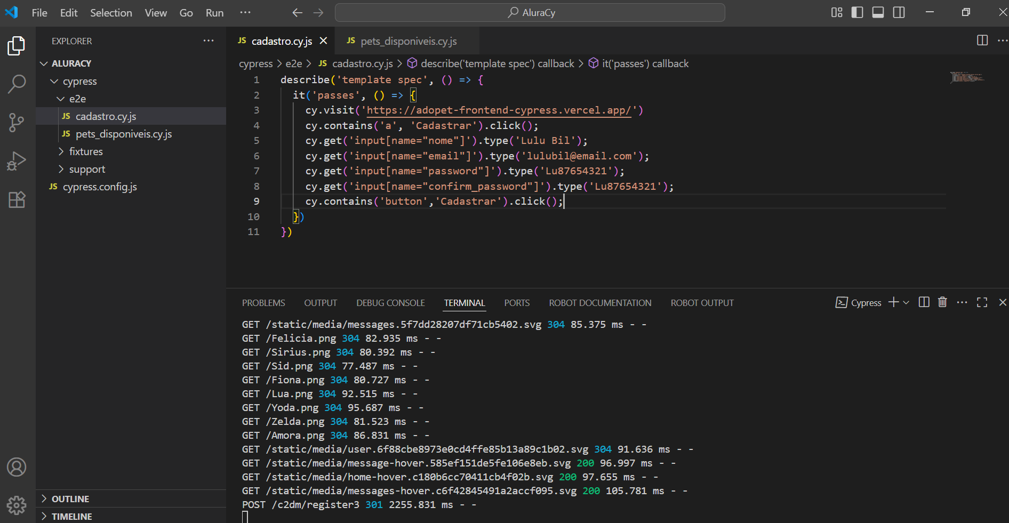Toggle the primary side bar
Image resolution: width=1009 pixels, height=523 pixels.
858,12
